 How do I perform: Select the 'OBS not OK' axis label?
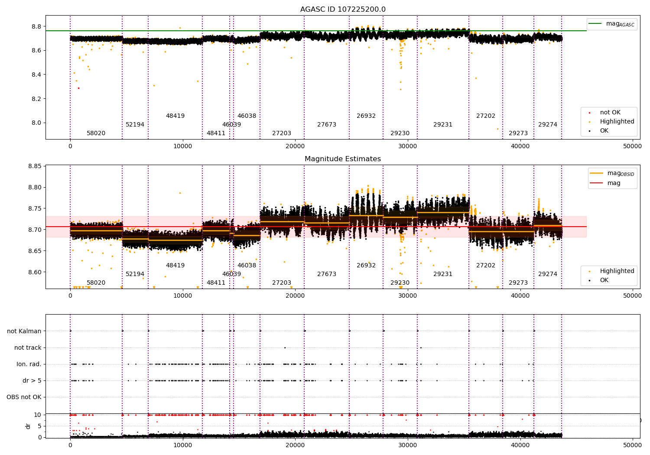(x=24, y=397)
